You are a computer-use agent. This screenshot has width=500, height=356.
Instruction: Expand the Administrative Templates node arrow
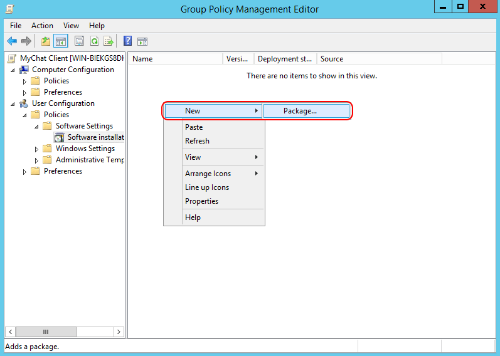37,160
